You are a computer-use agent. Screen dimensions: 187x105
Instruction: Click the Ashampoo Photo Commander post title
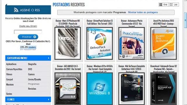132,23
